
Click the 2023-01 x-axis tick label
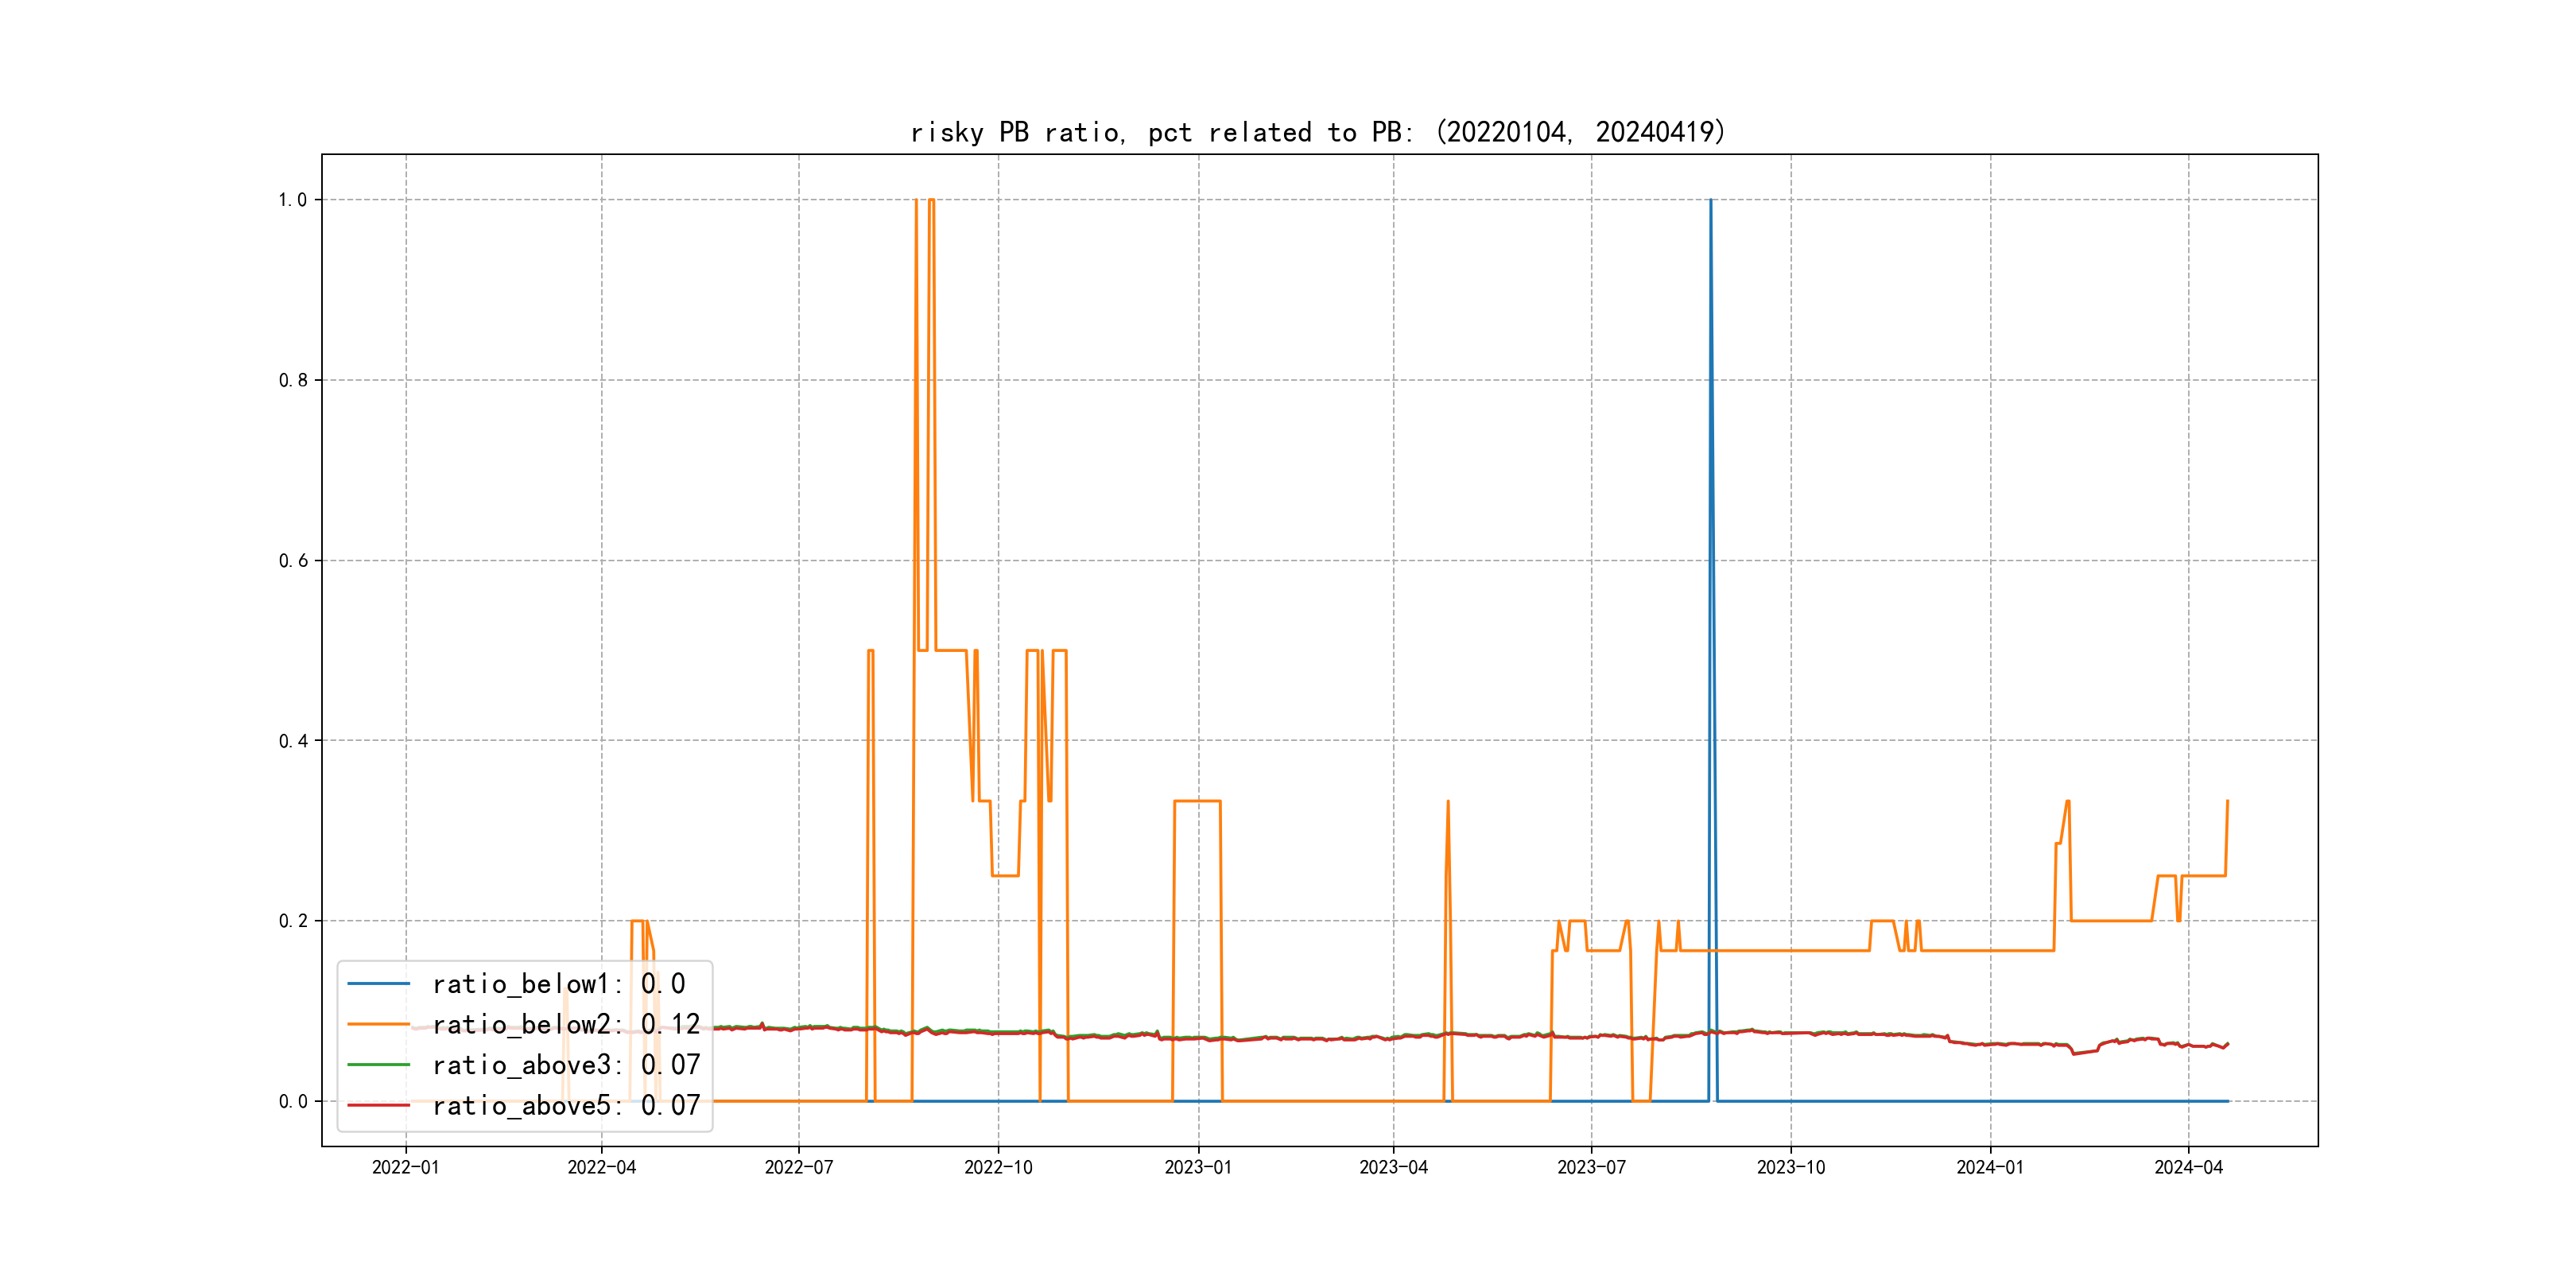(x=1198, y=1167)
